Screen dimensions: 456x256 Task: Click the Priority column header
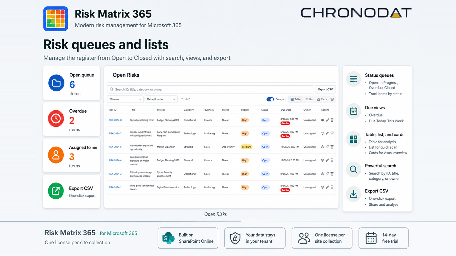click(x=245, y=110)
